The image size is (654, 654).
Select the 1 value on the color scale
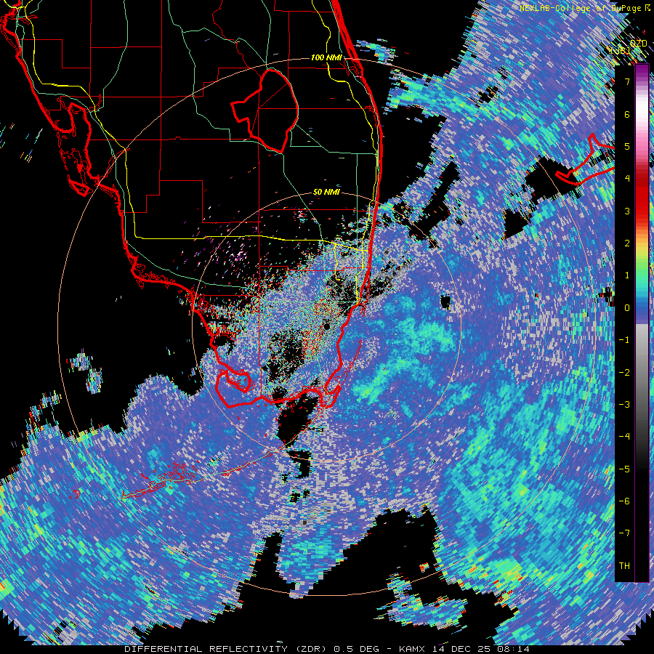[x=627, y=275]
